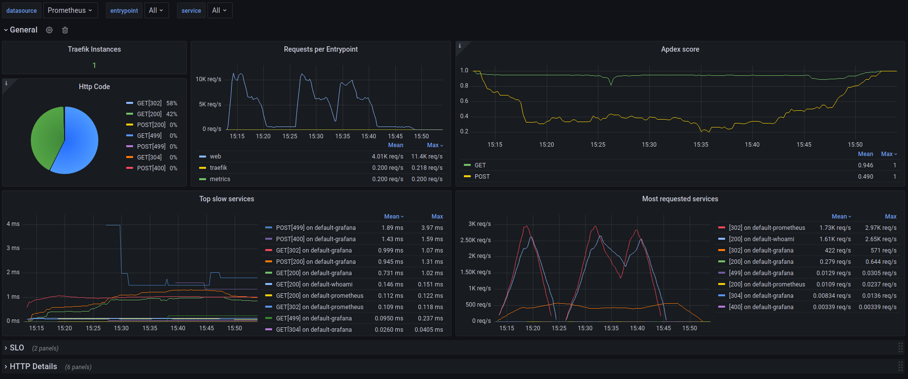The height and width of the screenshot is (379, 908).
Task: Open the entrypoint All dropdown
Action: click(x=156, y=10)
